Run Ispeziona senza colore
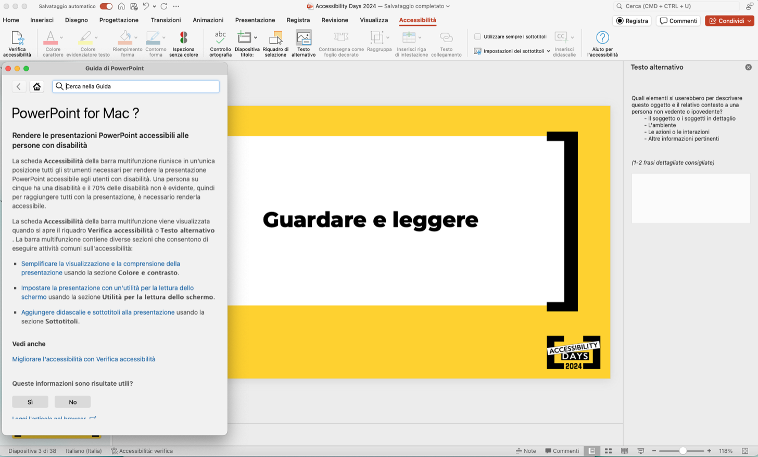 pyautogui.click(x=183, y=44)
